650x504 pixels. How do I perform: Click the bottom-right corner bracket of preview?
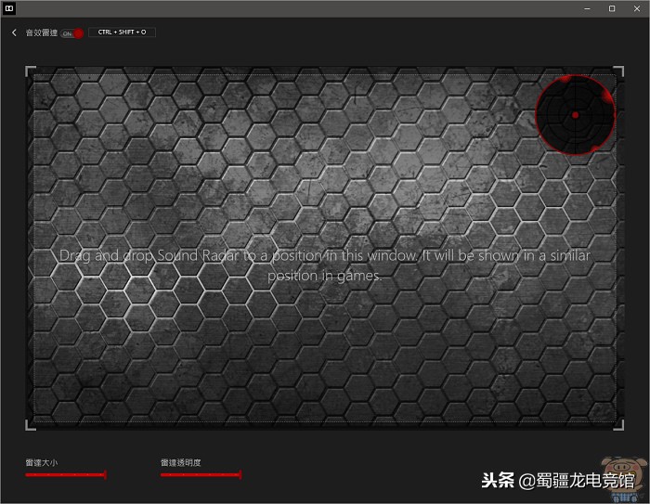click(x=620, y=425)
